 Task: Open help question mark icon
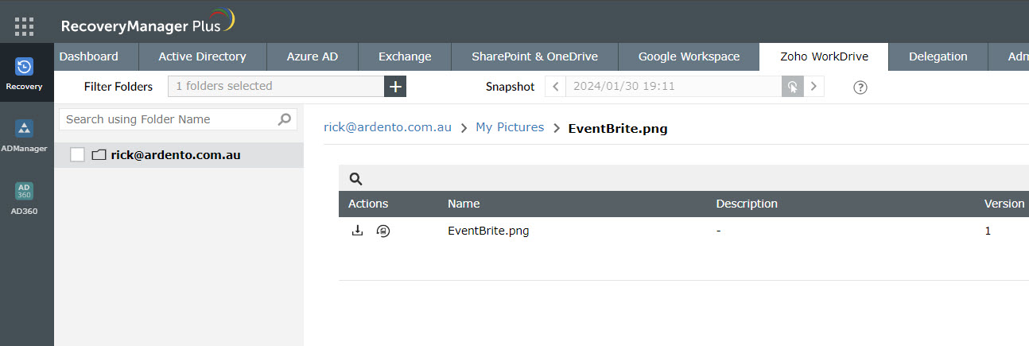[x=860, y=87]
